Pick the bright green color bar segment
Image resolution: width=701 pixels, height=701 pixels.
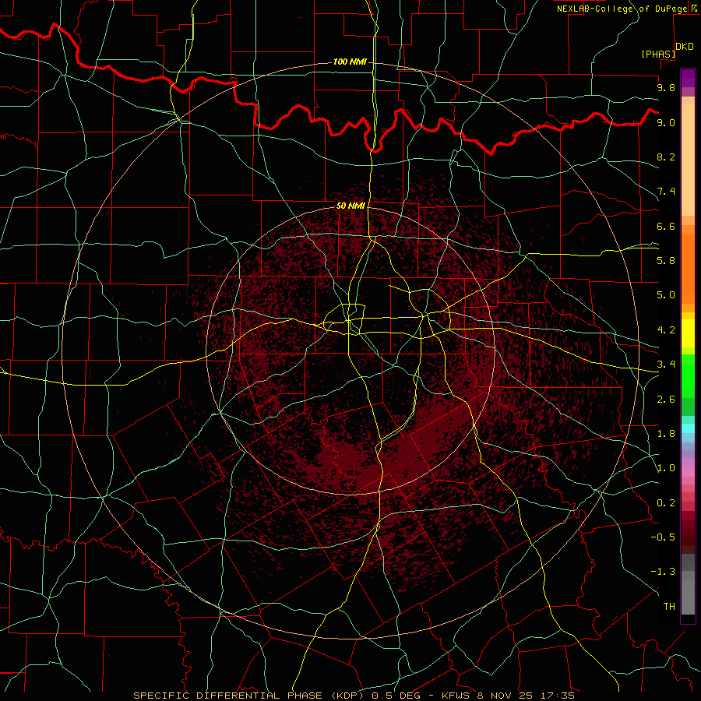click(x=688, y=376)
